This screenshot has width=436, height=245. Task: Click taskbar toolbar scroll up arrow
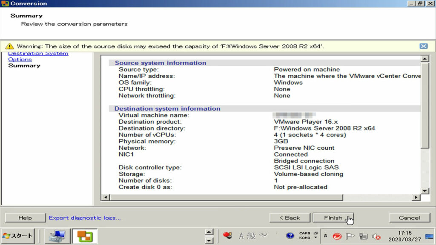pyautogui.click(x=209, y=232)
